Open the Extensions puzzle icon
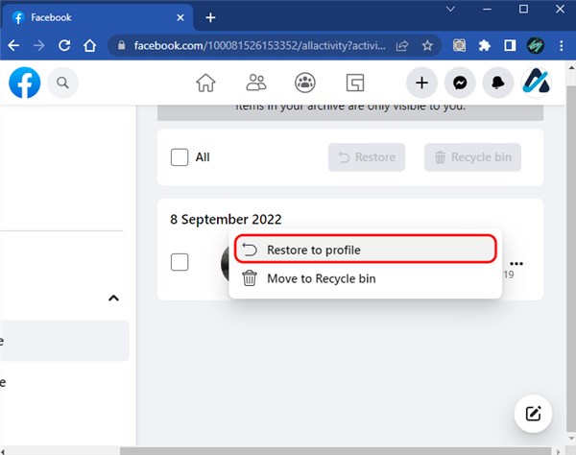The width and height of the screenshot is (576, 455). [x=485, y=45]
